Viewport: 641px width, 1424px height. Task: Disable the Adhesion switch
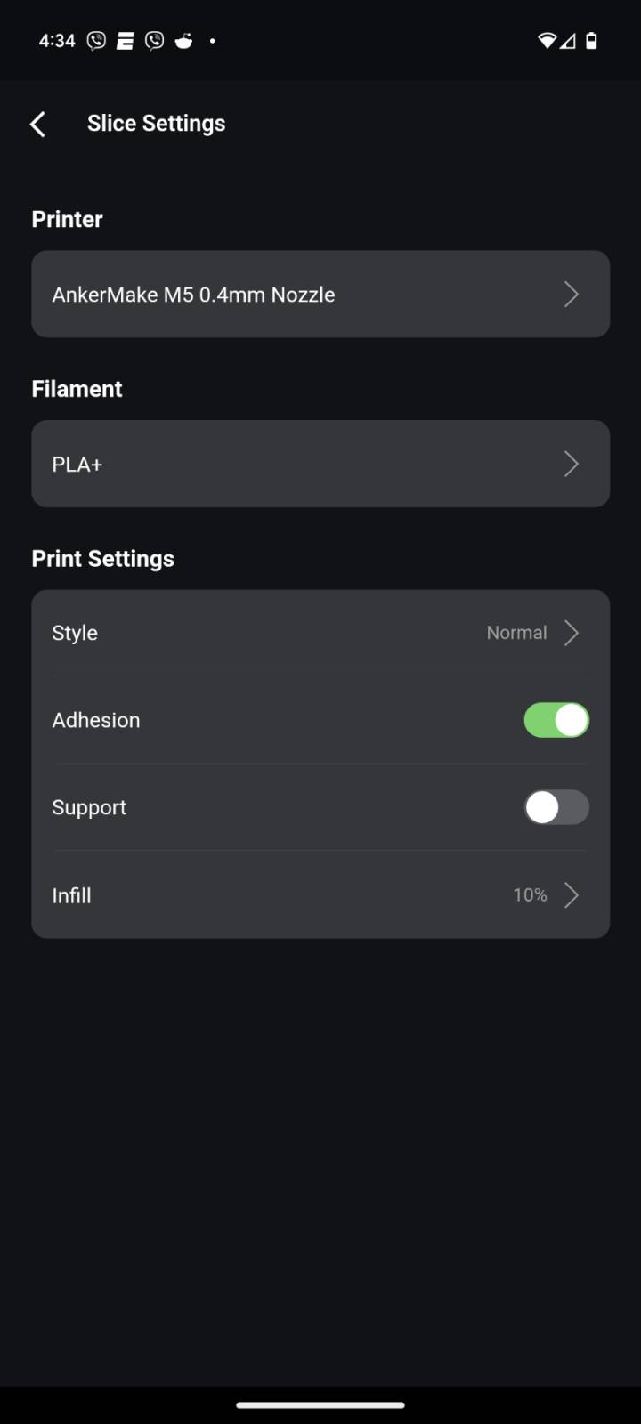[556, 720]
